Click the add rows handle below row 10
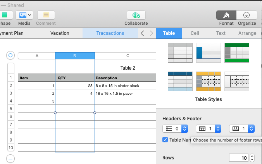This screenshot has width=262, height=164. coord(10,159)
